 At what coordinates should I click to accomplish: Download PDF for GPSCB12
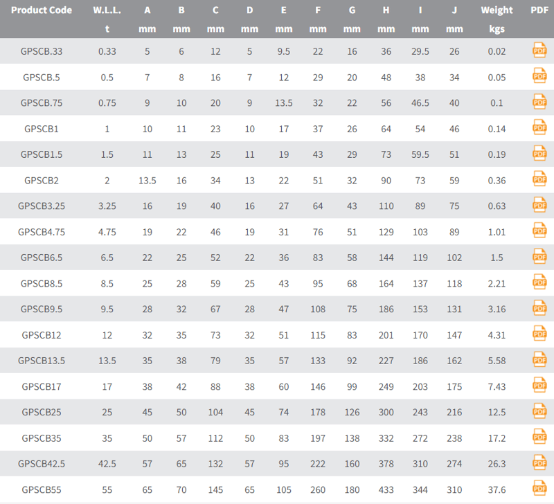point(539,334)
